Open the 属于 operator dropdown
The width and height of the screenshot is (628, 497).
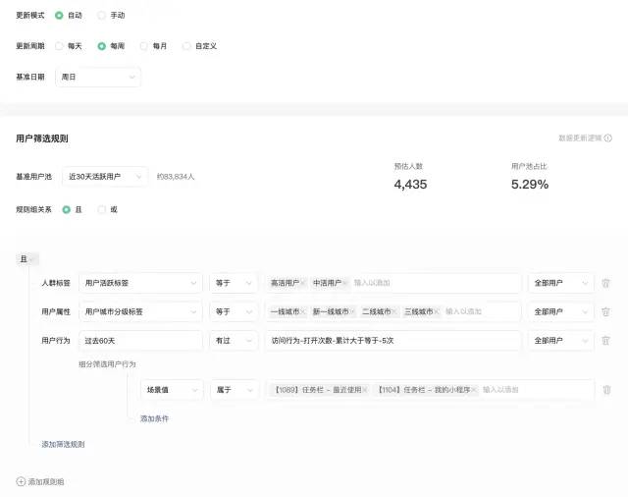pos(234,390)
